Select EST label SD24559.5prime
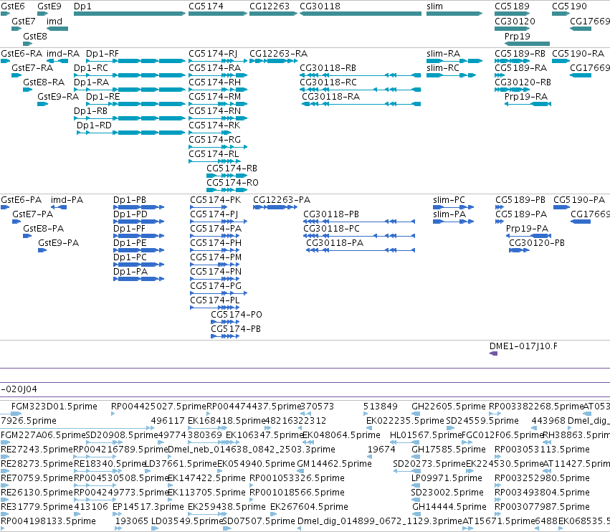 coord(482,421)
